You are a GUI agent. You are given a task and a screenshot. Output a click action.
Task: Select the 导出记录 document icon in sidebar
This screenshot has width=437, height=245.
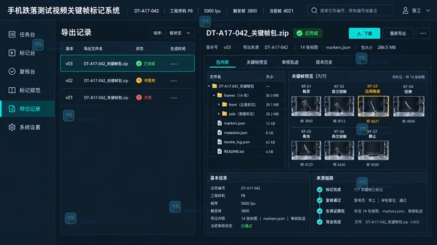(12, 109)
